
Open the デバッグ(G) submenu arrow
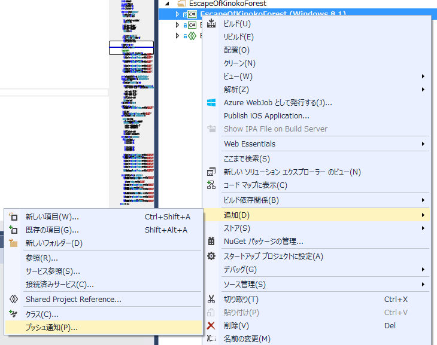(x=423, y=269)
